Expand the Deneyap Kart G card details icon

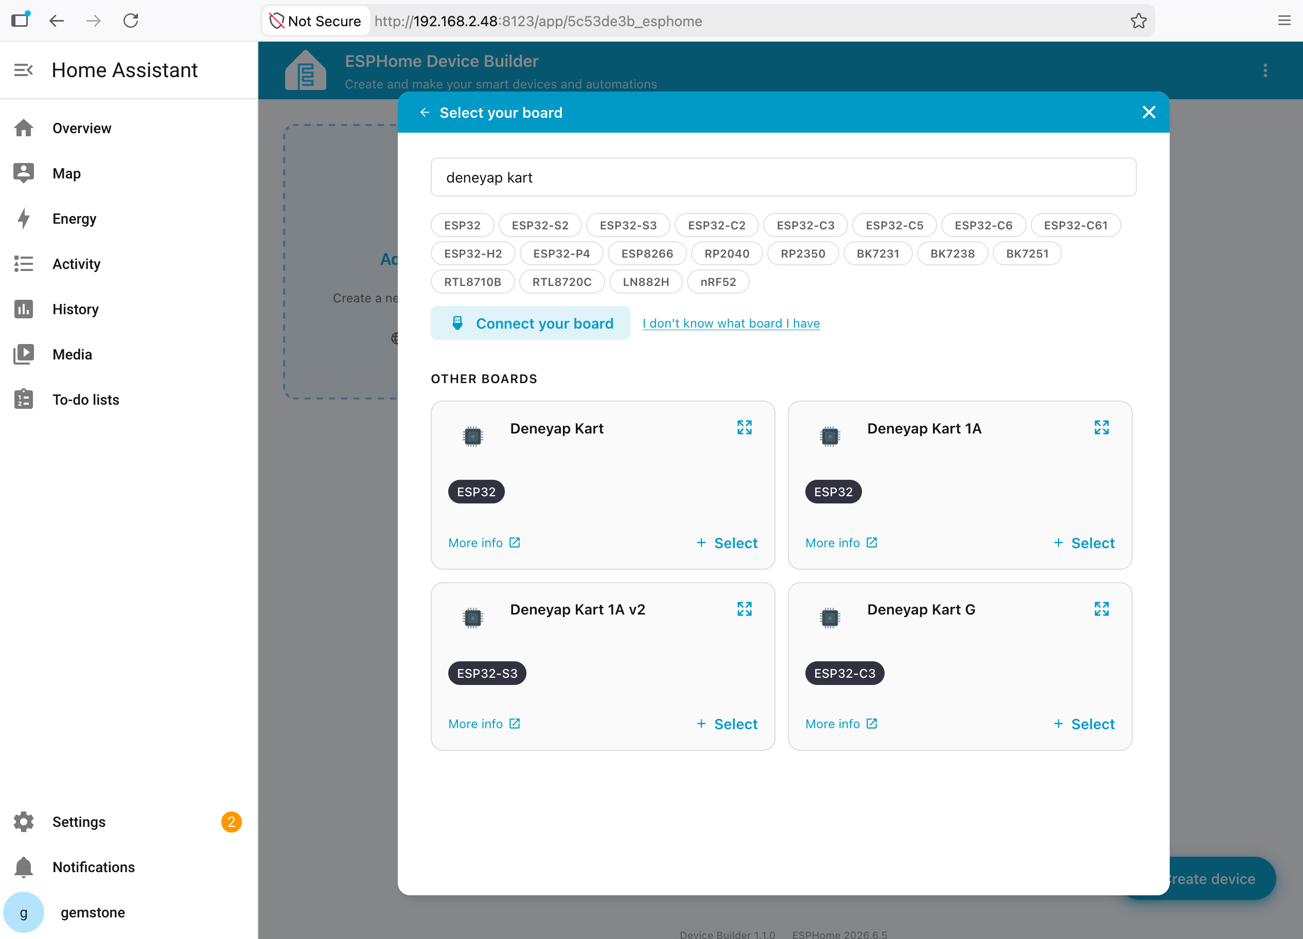point(1101,609)
